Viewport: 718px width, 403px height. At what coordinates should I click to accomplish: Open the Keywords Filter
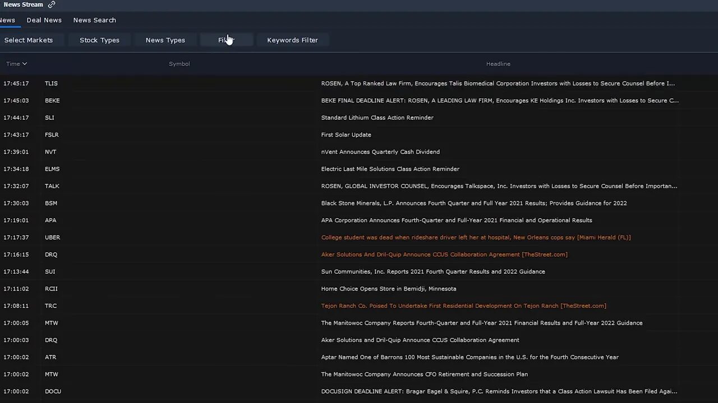[292, 40]
